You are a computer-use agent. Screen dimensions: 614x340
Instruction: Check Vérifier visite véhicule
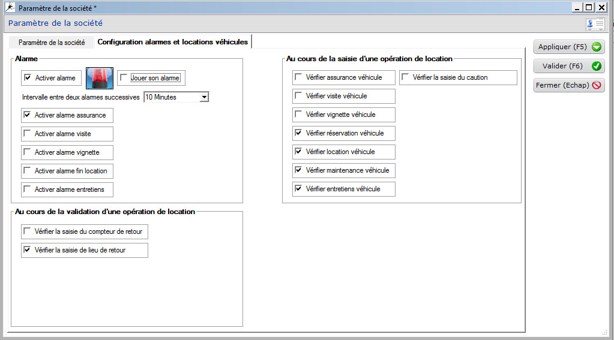tap(298, 95)
